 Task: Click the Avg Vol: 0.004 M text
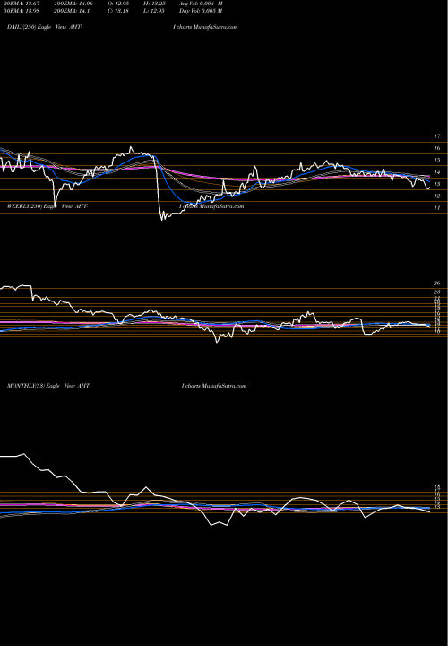click(x=201, y=4)
